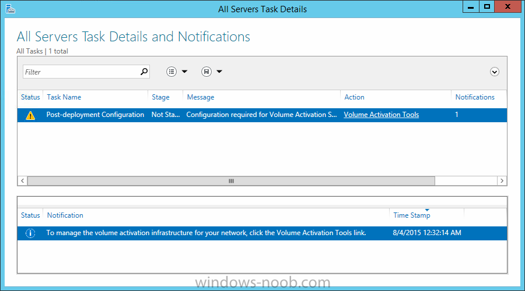Viewport: 525px width, 291px height.
Task: Click the horizontal scrollbar left arrow
Action: [22, 181]
